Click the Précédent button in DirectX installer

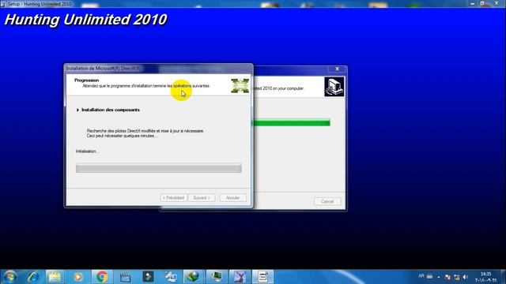tap(174, 198)
